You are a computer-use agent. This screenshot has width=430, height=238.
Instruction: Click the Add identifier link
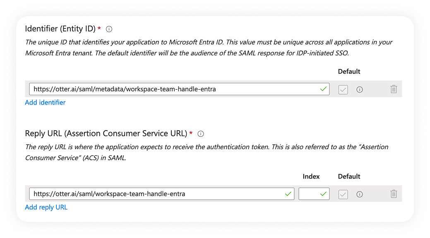45,102
